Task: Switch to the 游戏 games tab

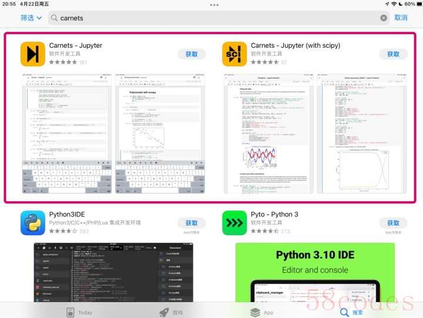Action: pos(171,312)
